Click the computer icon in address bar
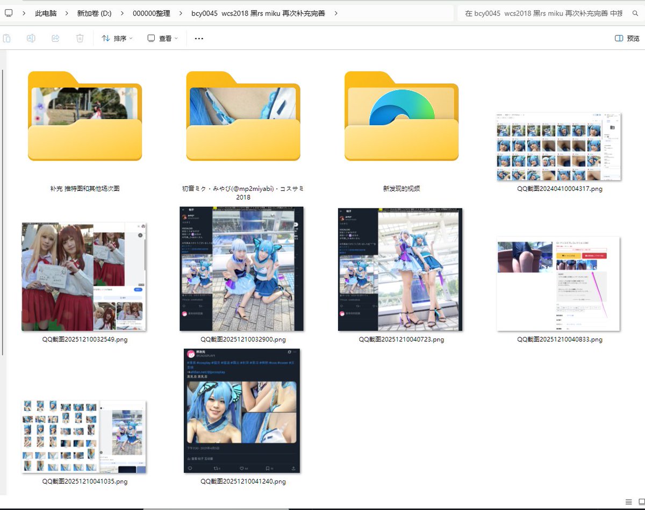 (9, 13)
